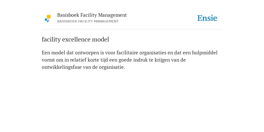Click the word 'hulpmiddel' in the definition
This screenshot has width=264, height=132.
pyautogui.click(x=205, y=53)
